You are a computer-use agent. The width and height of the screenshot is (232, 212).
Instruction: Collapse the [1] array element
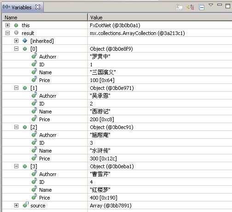point(16,88)
